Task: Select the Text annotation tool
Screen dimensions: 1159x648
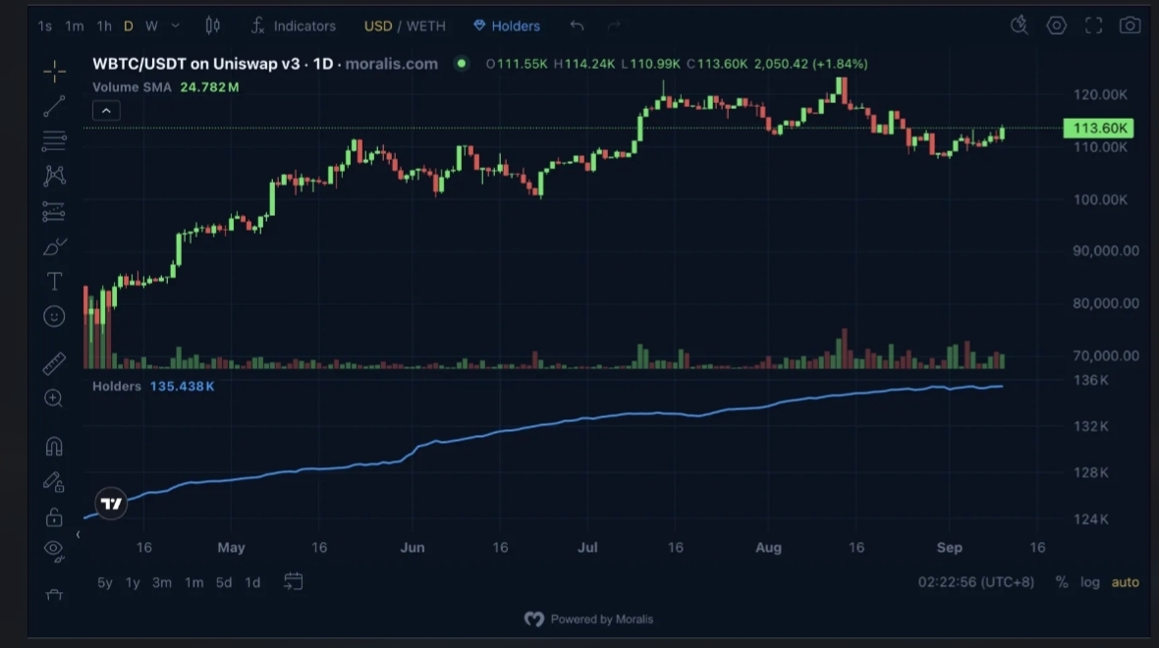Action: pyautogui.click(x=54, y=282)
